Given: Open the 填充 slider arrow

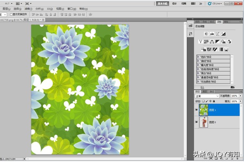Looking at the screenshot, I should (x=240, y=101).
